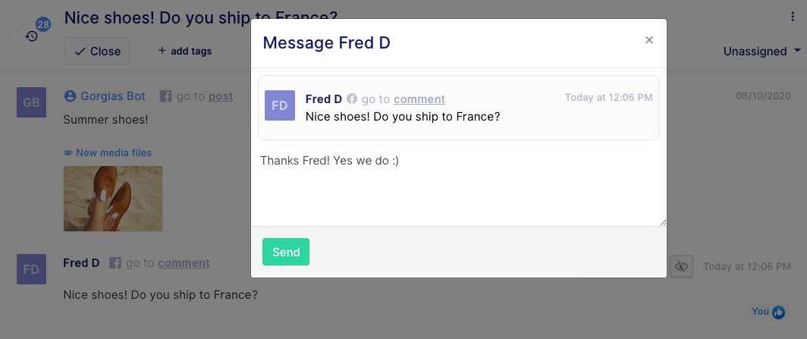Screen dimensions: 807x339
Task: Click the dropdown arrow beside Unassigned
Action: click(797, 51)
